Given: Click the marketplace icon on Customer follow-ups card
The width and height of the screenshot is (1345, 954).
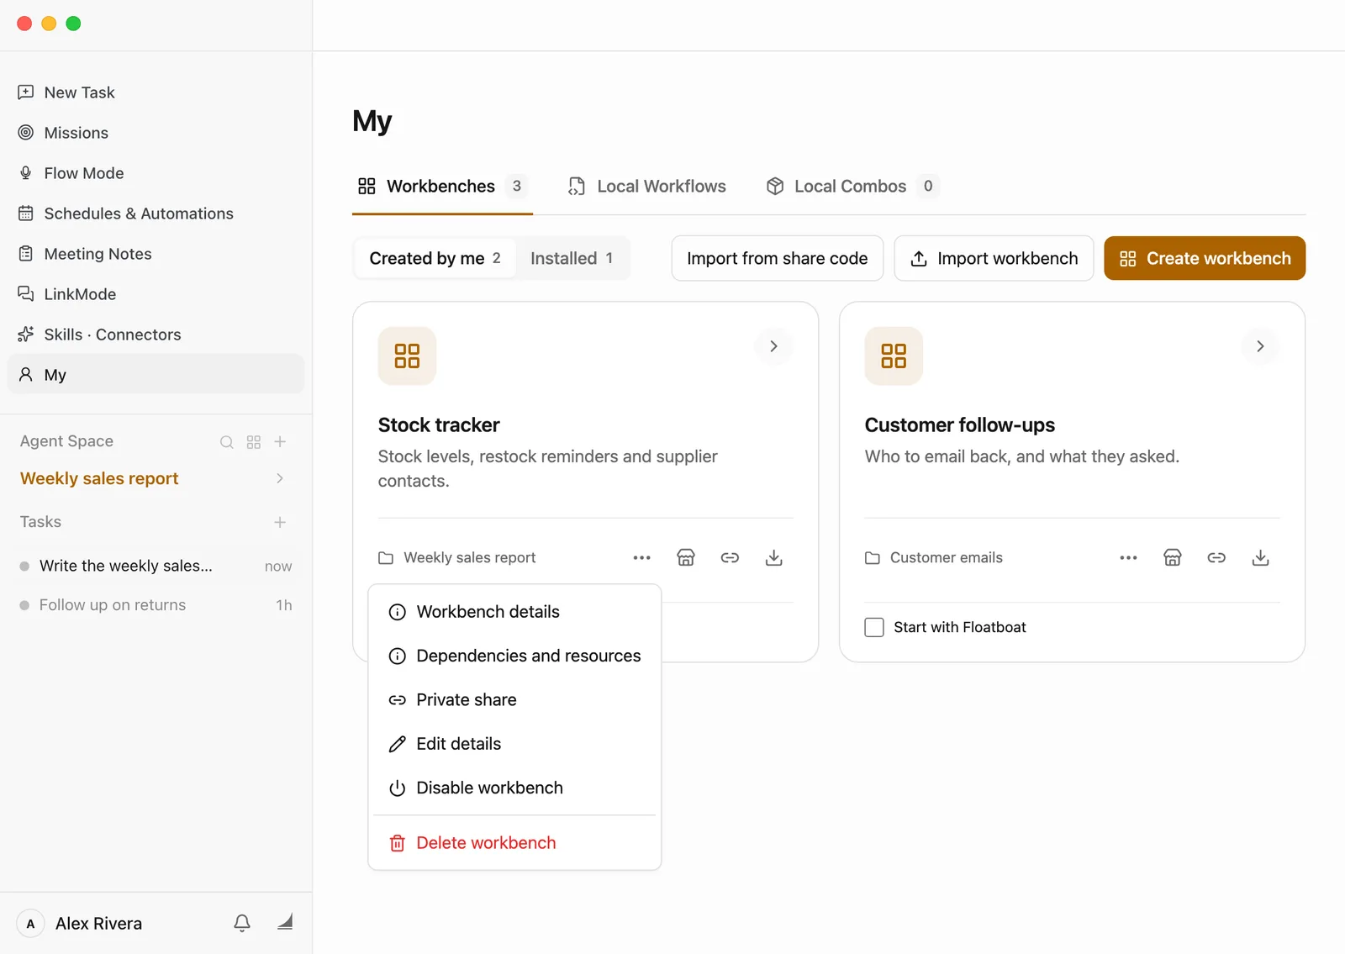Looking at the screenshot, I should [x=1173, y=557].
